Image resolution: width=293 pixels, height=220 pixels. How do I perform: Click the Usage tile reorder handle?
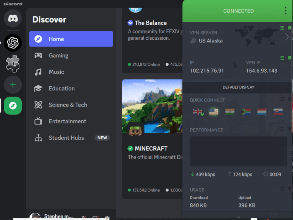[282, 189]
